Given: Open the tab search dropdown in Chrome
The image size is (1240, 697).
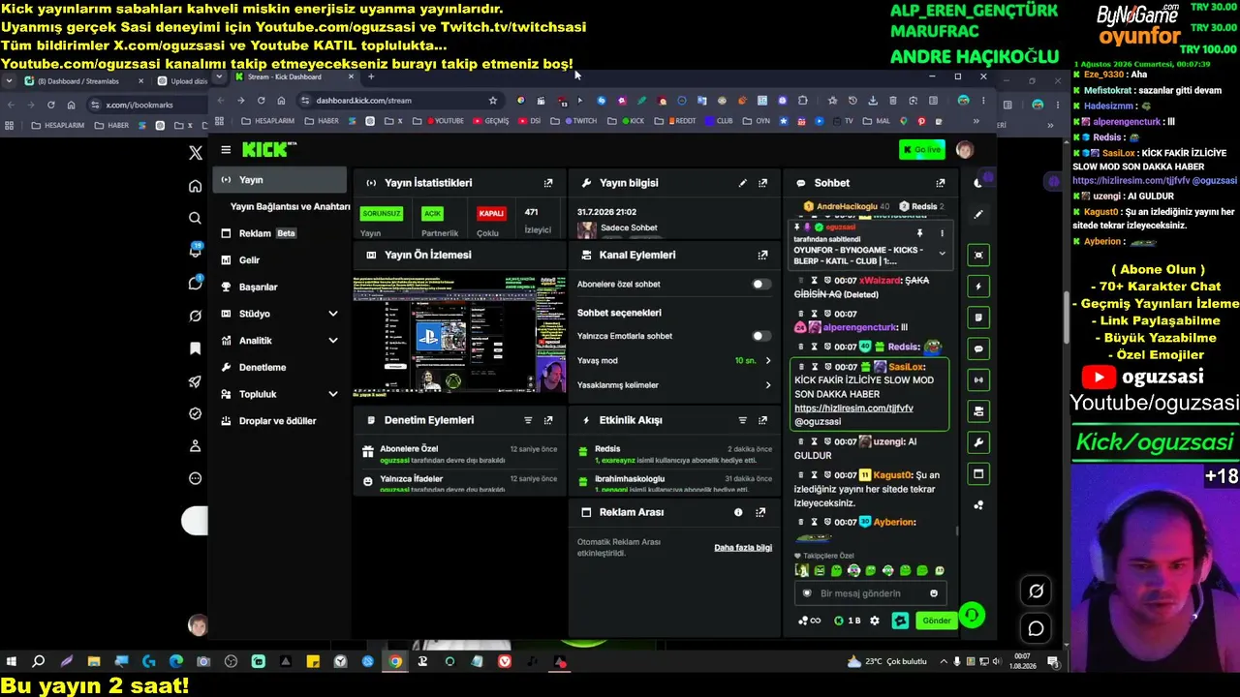Looking at the screenshot, I should click(220, 76).
